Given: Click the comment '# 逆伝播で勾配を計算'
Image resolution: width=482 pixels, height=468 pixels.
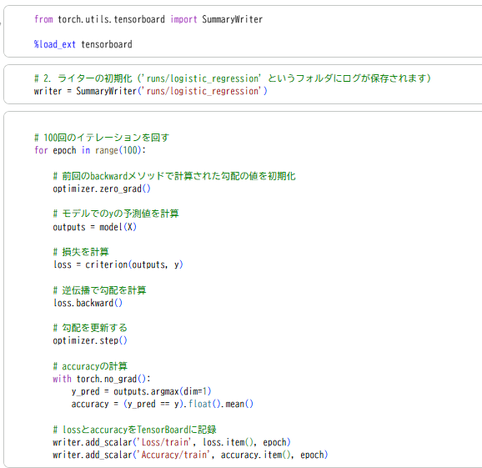Looking at the screenshot, I should [x=99, y=290].
